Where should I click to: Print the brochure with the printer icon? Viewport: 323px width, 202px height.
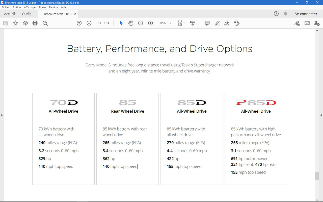35,23
